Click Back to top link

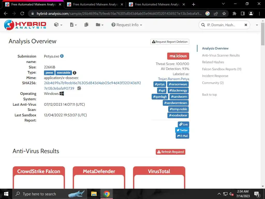click(x=209, y=95)
